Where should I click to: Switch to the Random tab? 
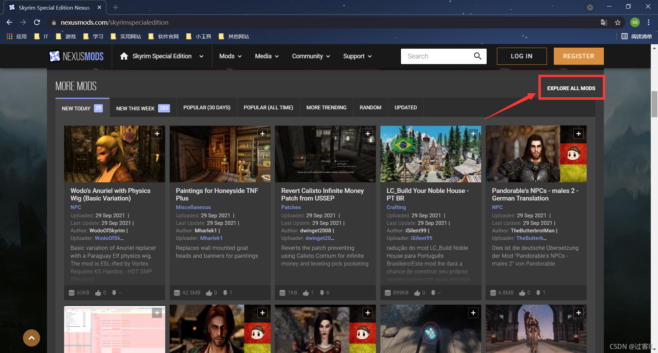click(370, 108)
